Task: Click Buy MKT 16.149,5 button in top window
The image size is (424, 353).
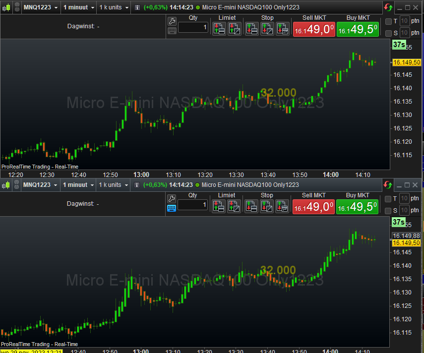Action: pos(358,29)
